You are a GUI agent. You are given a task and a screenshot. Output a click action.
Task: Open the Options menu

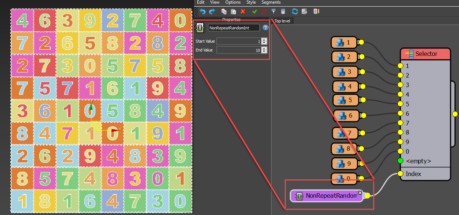coord(233,2)
